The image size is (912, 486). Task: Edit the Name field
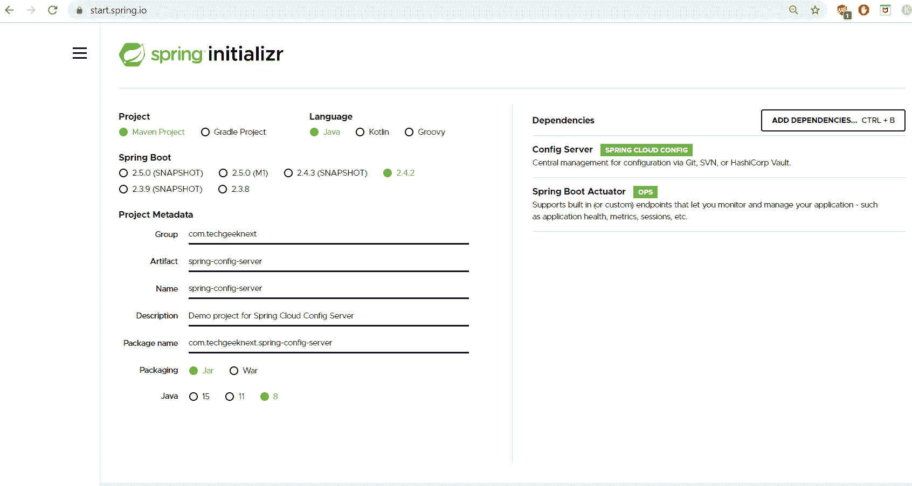coord(328,289)
